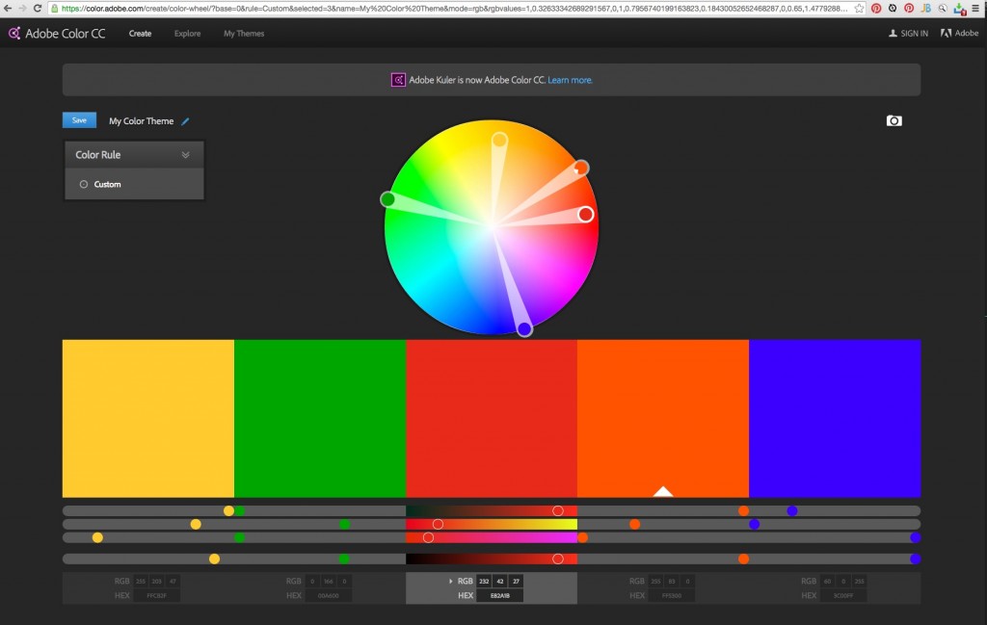Click the pencil icon to rename the theme
This screenshot has height=625, width=987.
[x=185, y=121]
